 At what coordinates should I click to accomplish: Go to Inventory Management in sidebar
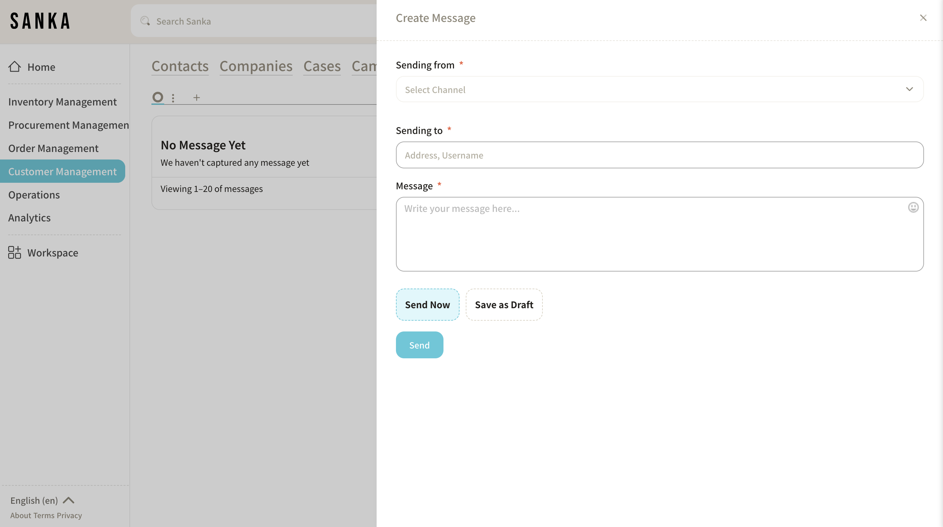pyautogui.click(x=62, y=102)
